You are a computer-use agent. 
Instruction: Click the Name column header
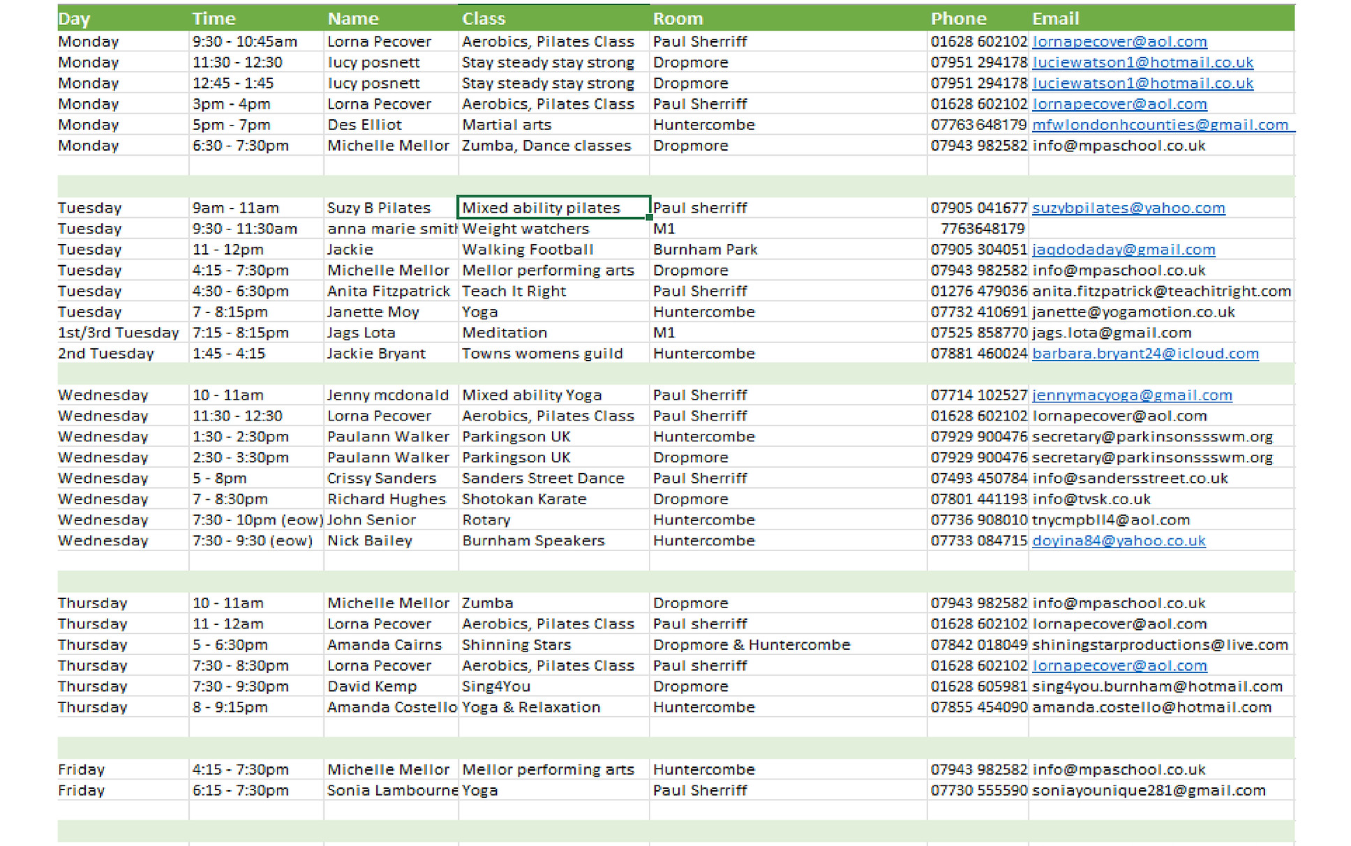coord(391,19)
